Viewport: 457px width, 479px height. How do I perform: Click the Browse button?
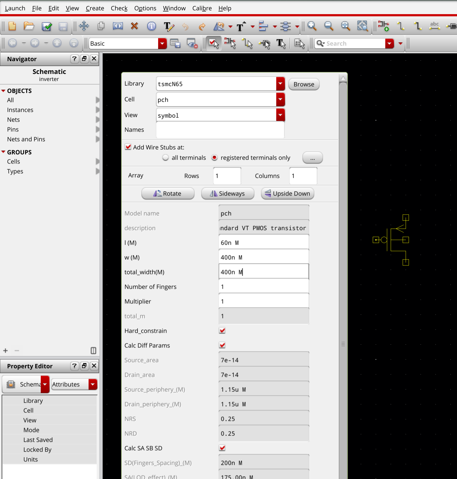(304, 84)
